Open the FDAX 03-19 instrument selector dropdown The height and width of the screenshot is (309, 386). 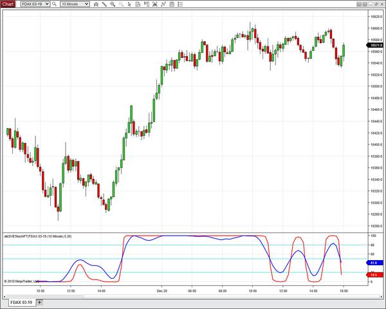(x=35, y=4)
